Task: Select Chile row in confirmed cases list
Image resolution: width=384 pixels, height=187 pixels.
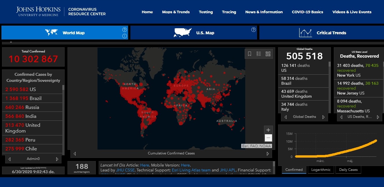Action: tap(32, 149)
